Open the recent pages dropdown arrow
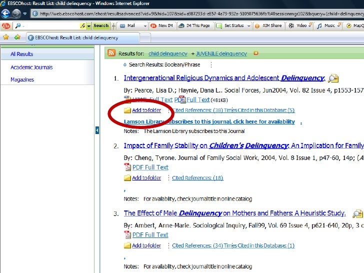Screen dimensions: 364x273 25,13
